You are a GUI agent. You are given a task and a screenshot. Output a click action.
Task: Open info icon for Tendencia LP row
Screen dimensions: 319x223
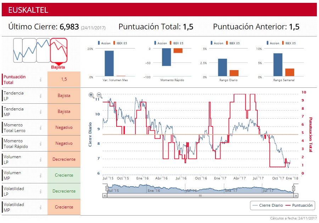(41, 96)
